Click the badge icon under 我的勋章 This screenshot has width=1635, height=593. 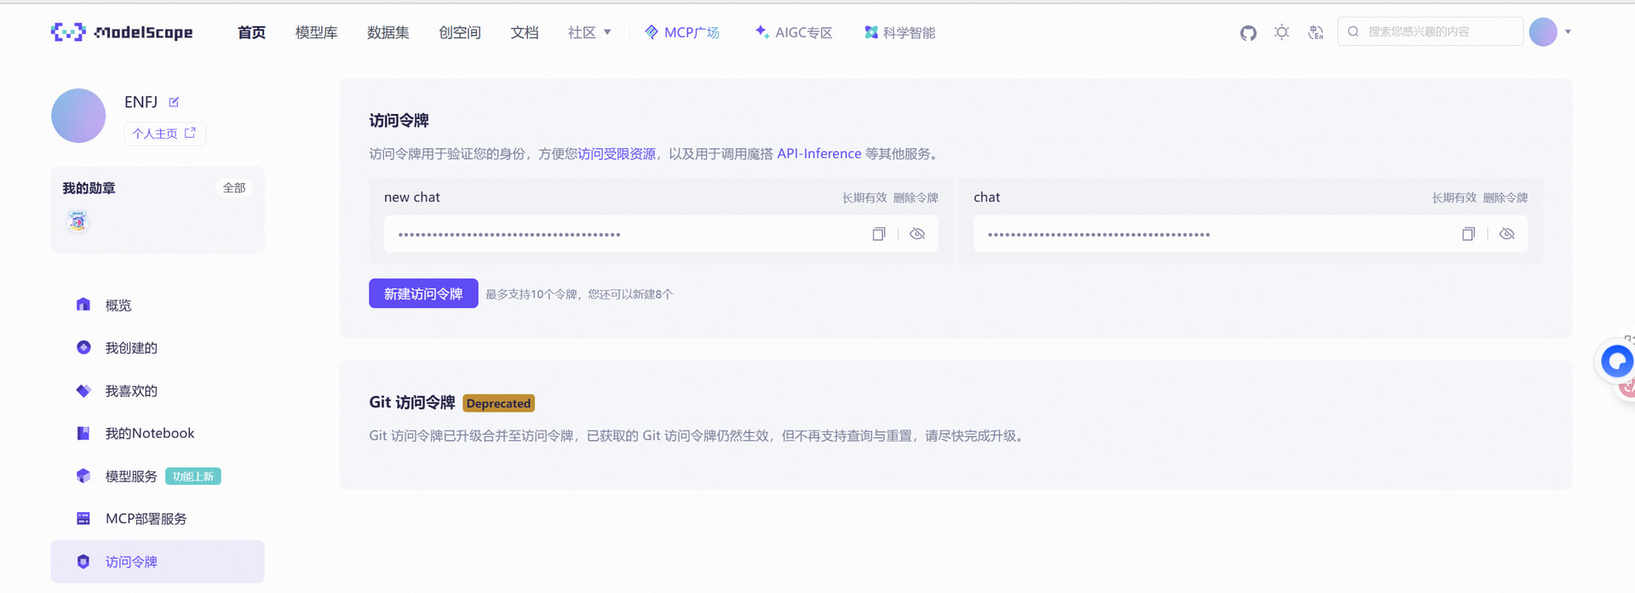click(78, 222)
